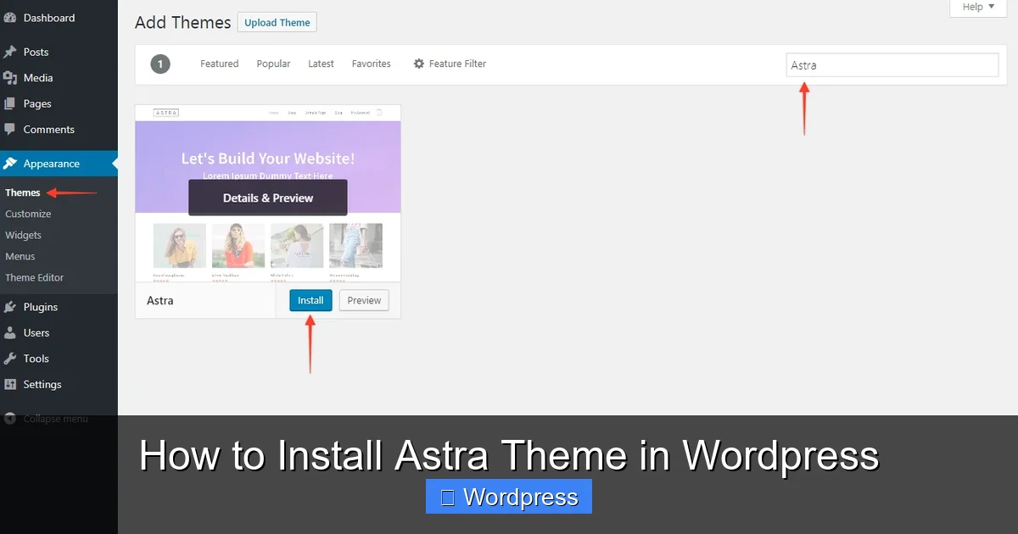This screenshot has height=534, width=1018.
Task: Click the Astra theme screenshot thumbnail
Action: pos(268,193)
